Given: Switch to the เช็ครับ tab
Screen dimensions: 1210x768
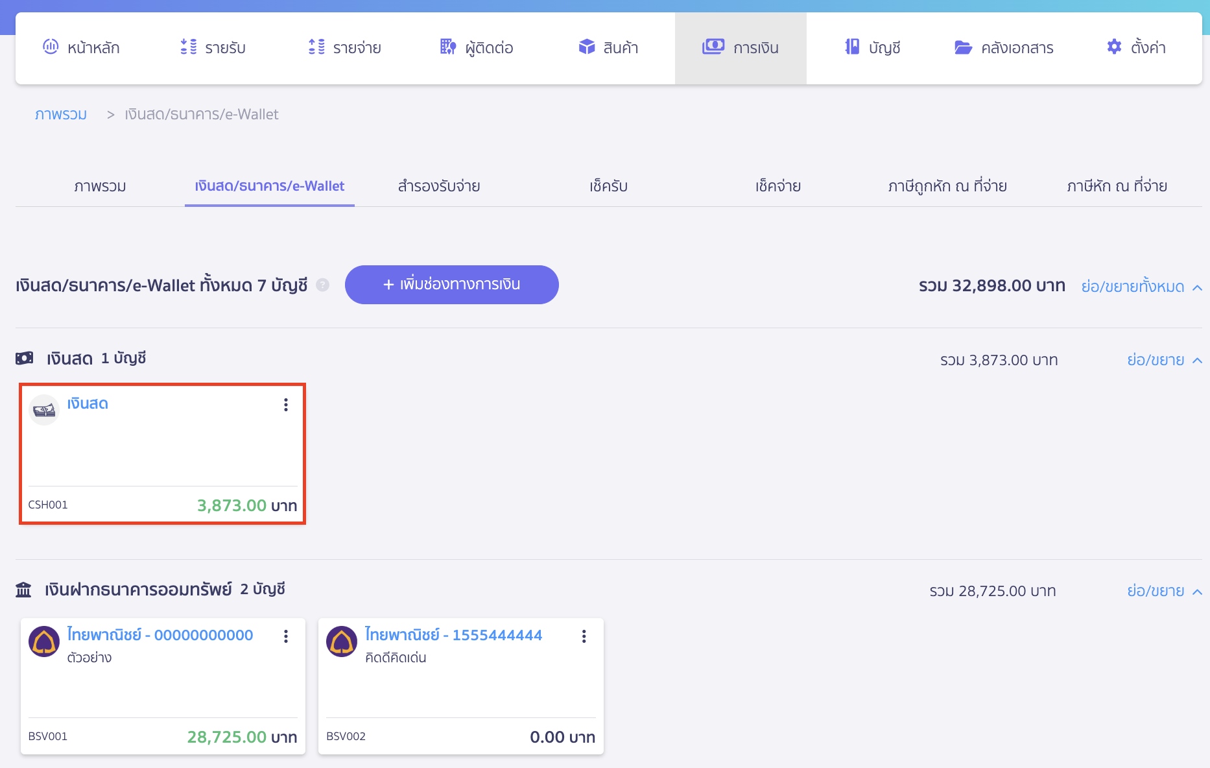Looking at the screenshot, I should point(608,186).
